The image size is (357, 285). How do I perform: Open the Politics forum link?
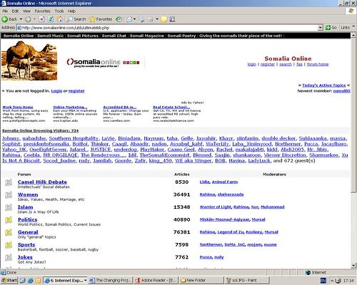click(x=28, y=219)
